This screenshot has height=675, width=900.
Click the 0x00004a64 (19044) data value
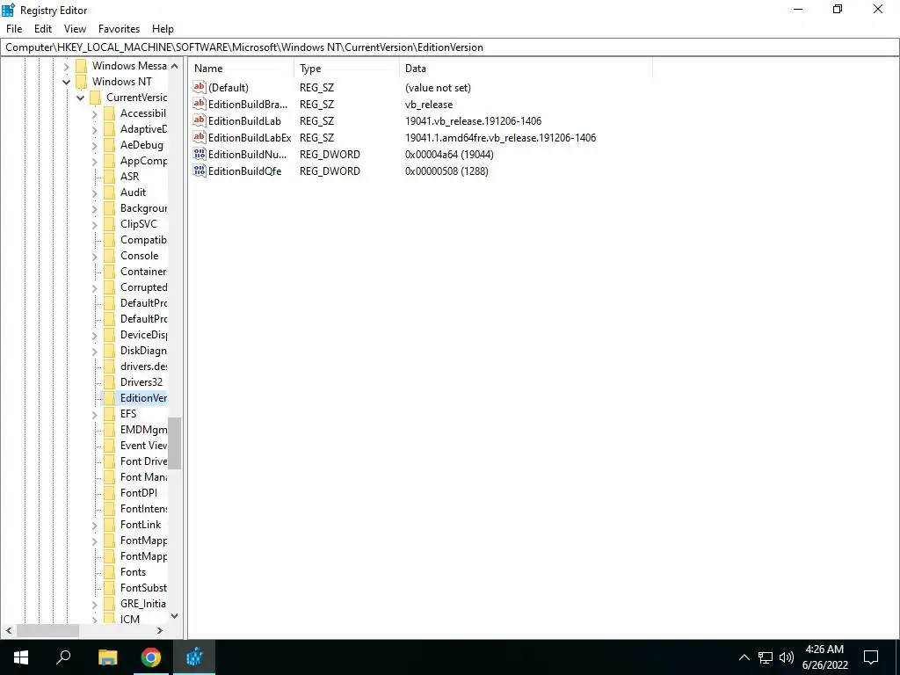[449, 155]
